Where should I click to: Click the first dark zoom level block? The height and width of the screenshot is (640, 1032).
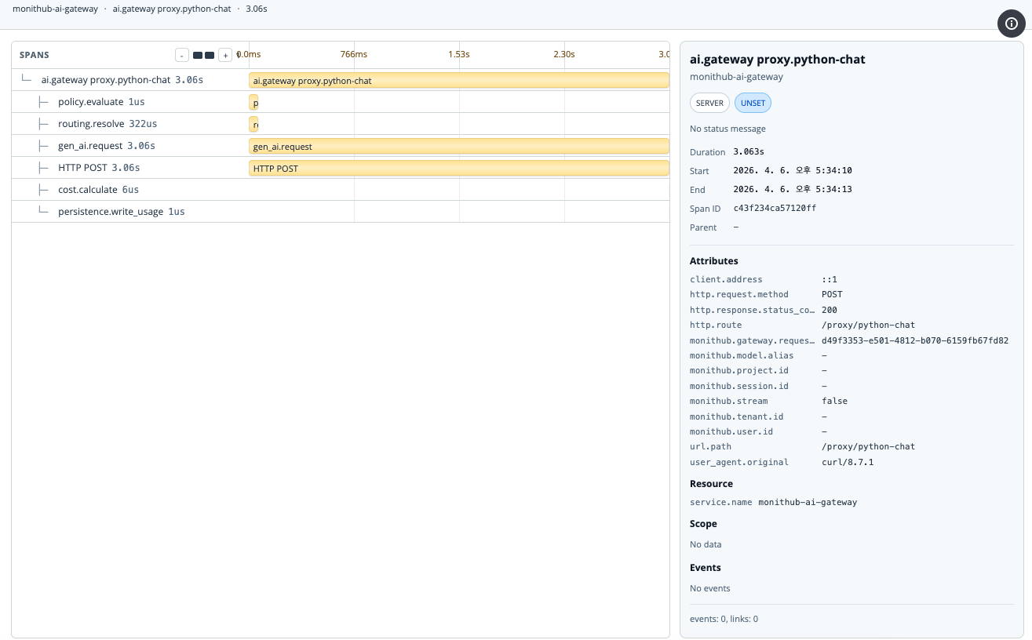coord(197,55)
